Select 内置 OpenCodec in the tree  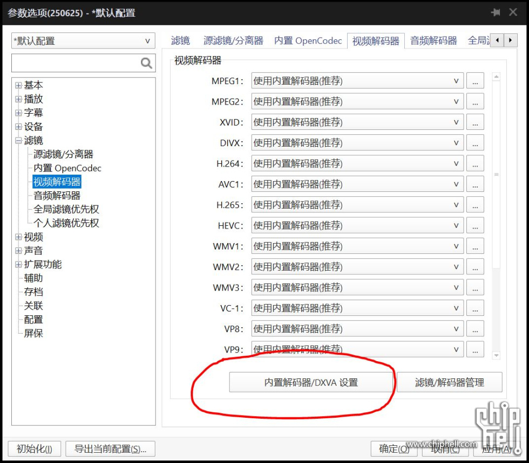pyautogui.click(x=67, y=168)
